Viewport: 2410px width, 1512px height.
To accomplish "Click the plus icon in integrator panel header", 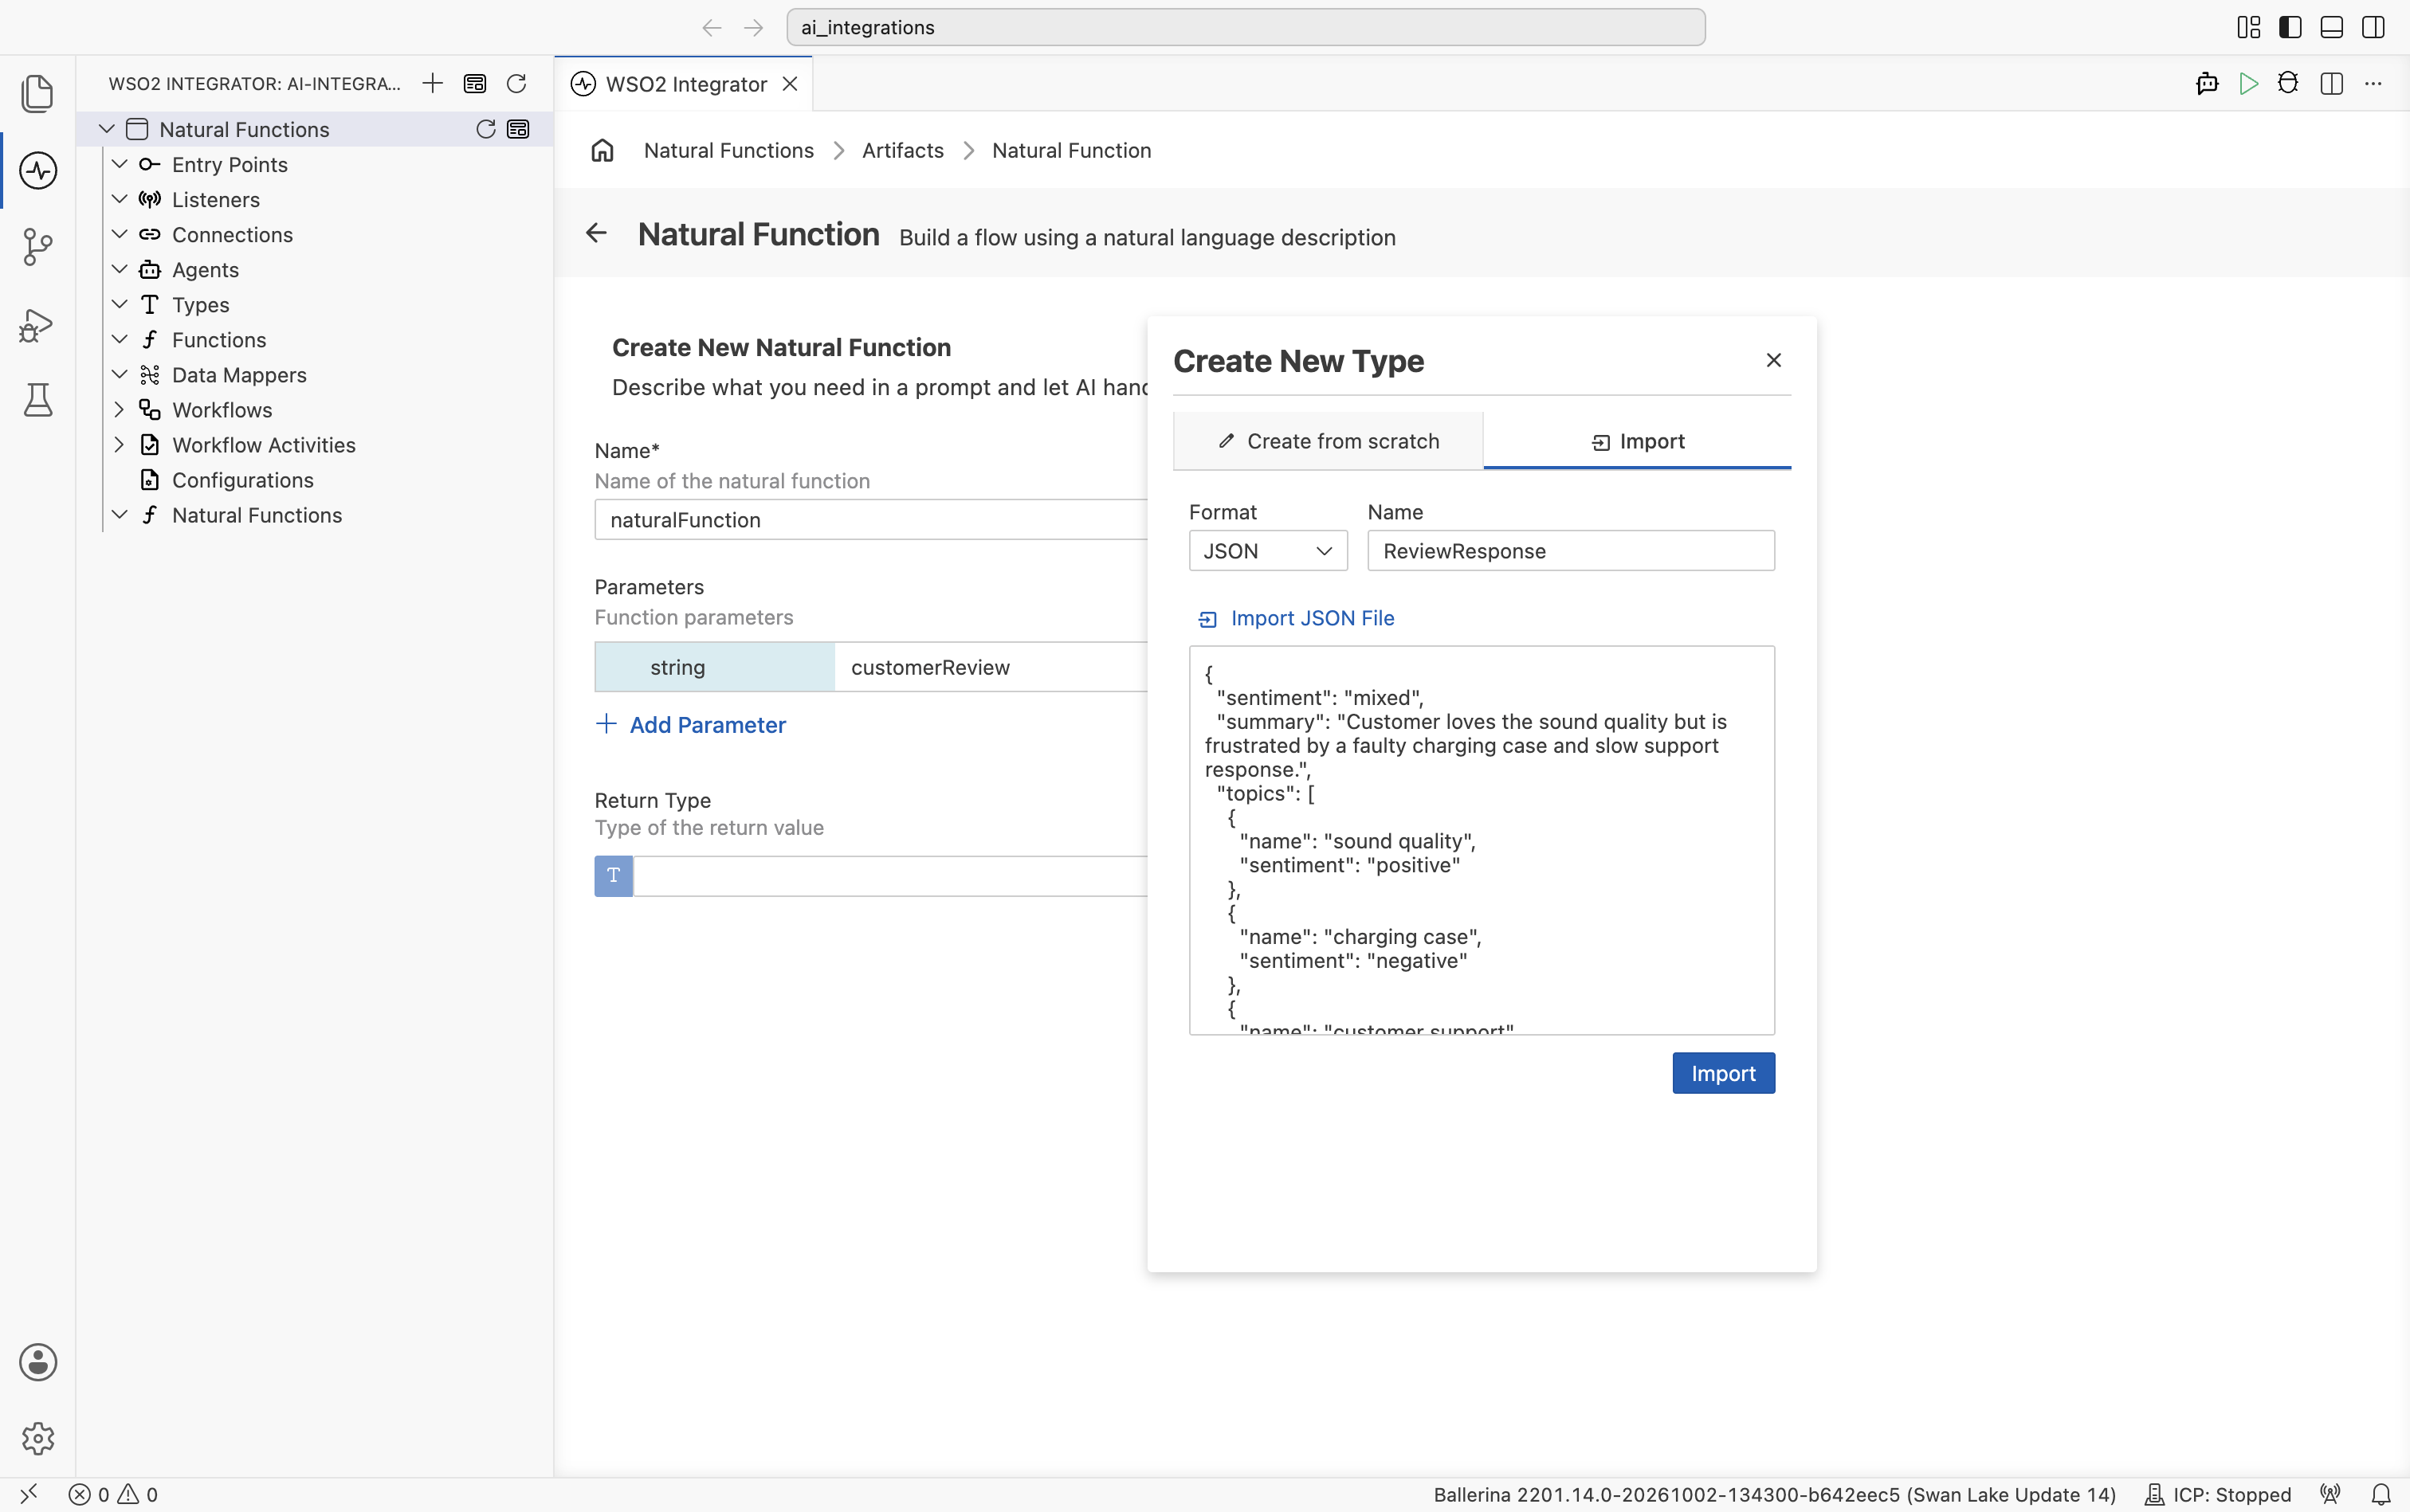I will coord(432,83).
